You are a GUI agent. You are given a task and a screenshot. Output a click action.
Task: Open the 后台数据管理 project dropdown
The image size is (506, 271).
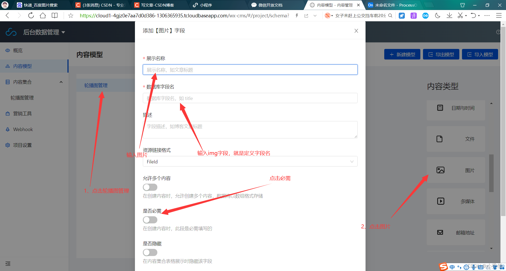pyautogui.click(x=44, y=32)
